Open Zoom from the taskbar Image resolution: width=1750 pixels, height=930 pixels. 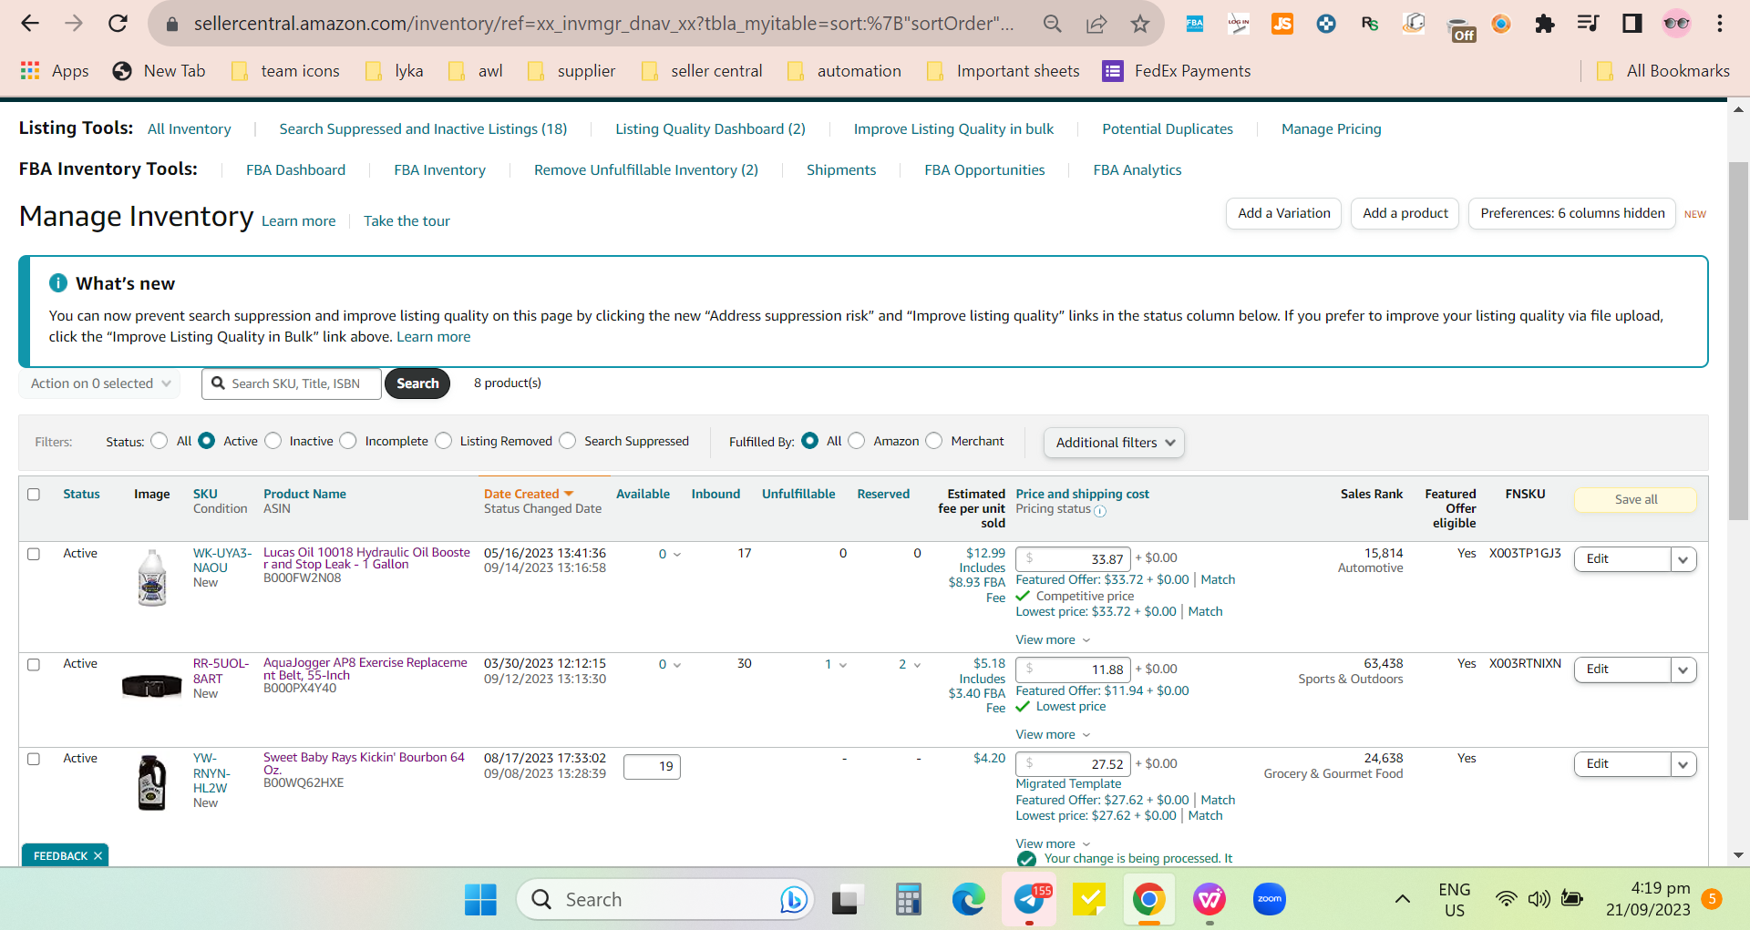tap(1270, 900)
